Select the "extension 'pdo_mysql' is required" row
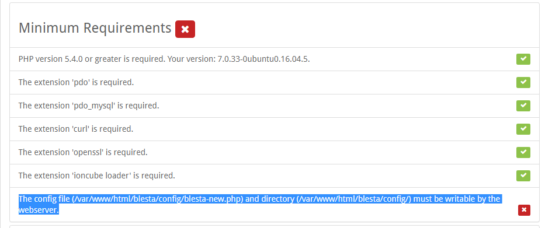The height and width of the screenshot is (228, 545). pyautogui.click(x=274, y=106)
